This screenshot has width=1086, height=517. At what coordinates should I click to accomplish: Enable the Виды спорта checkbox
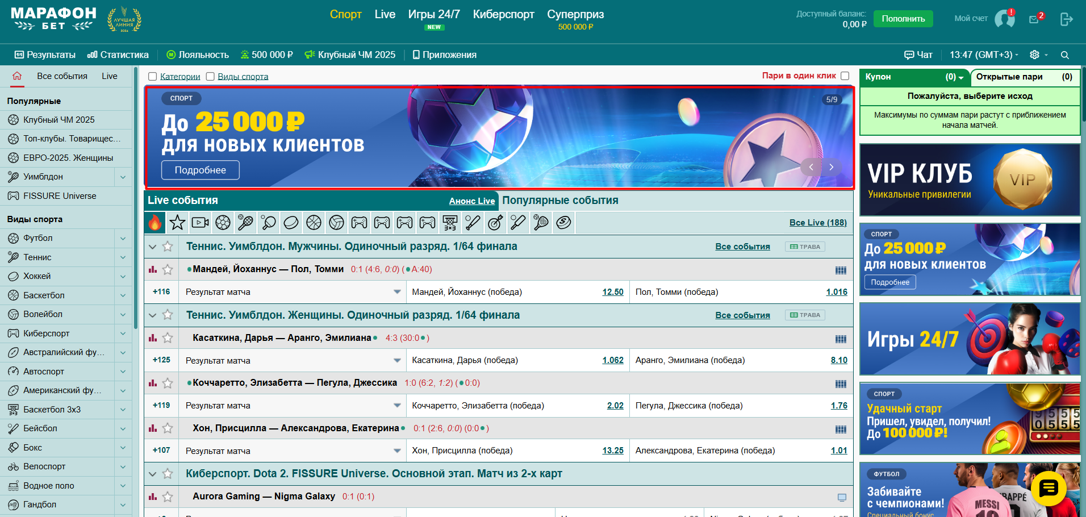click(210, 77)
